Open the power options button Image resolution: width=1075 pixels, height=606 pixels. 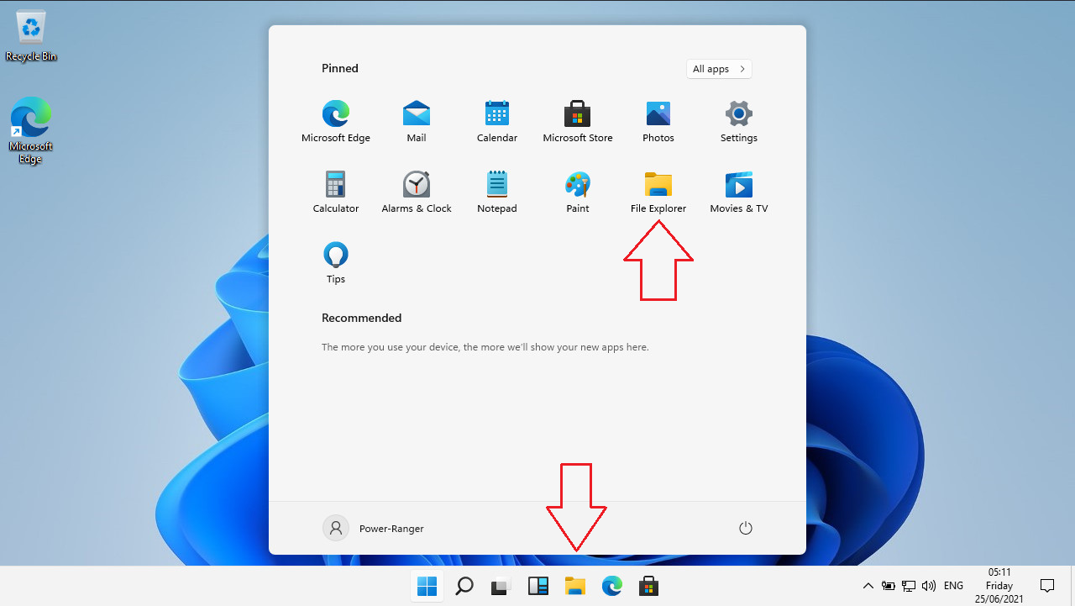745,528
